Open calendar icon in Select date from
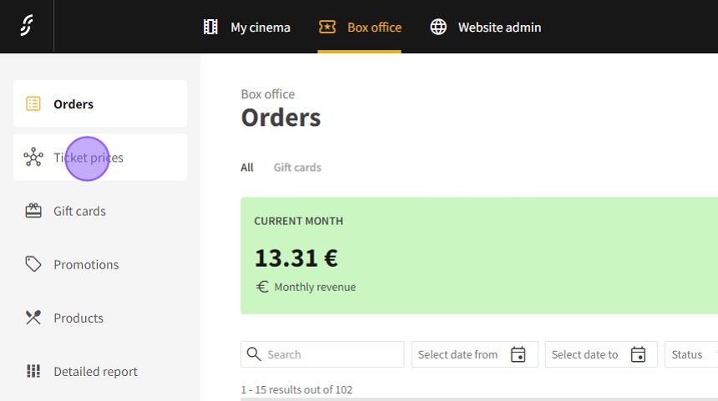Screen dimensions: 718x401 [x=518, y=354]
